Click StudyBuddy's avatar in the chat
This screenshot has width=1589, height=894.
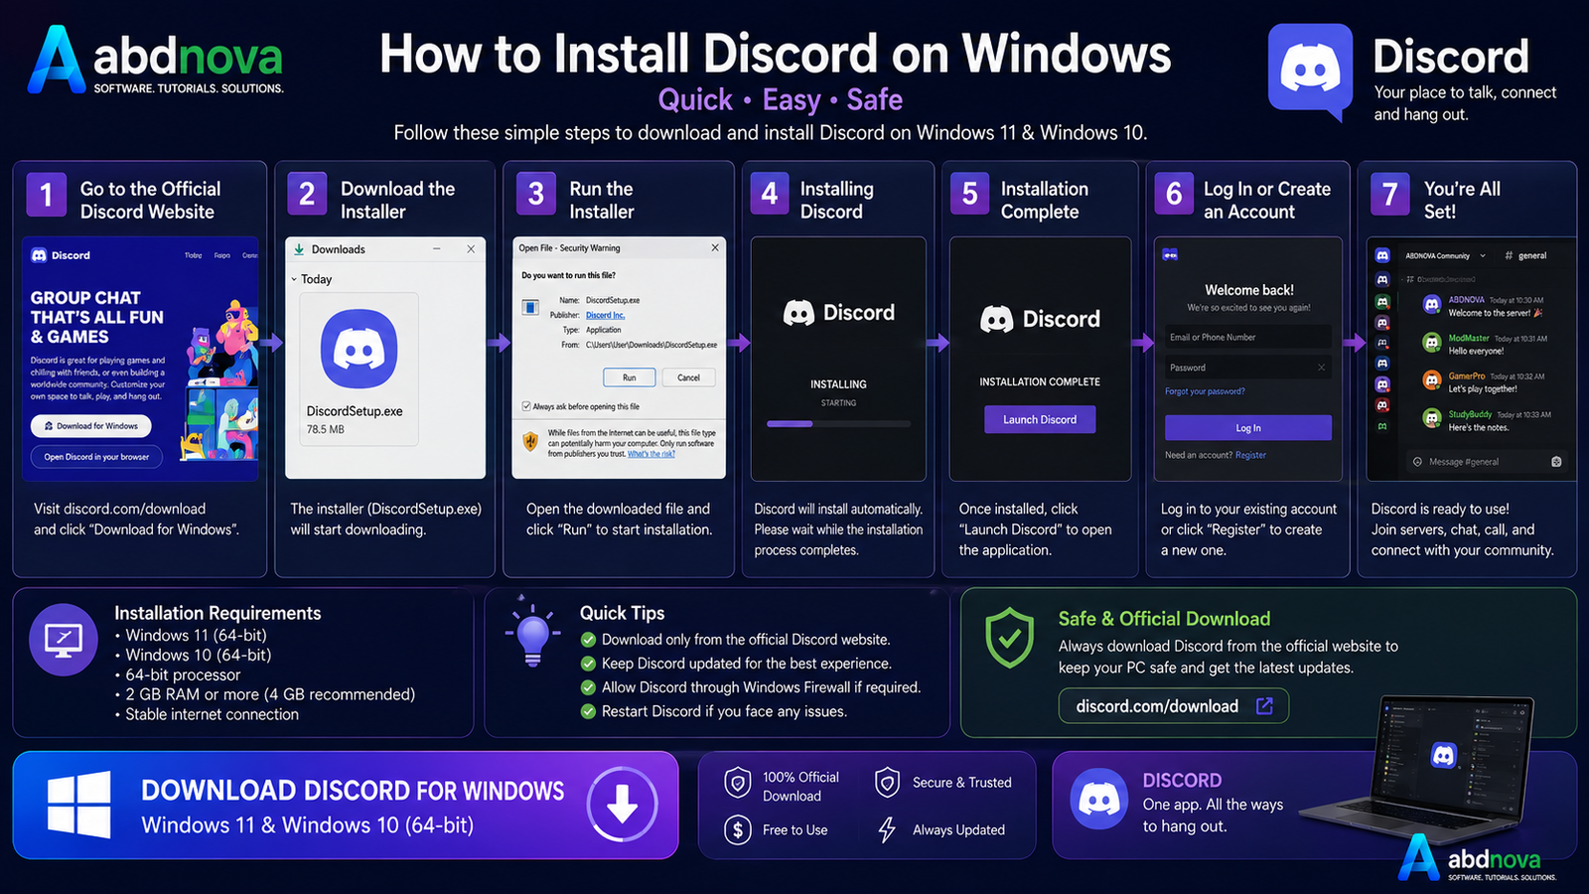pos(1432,418)
